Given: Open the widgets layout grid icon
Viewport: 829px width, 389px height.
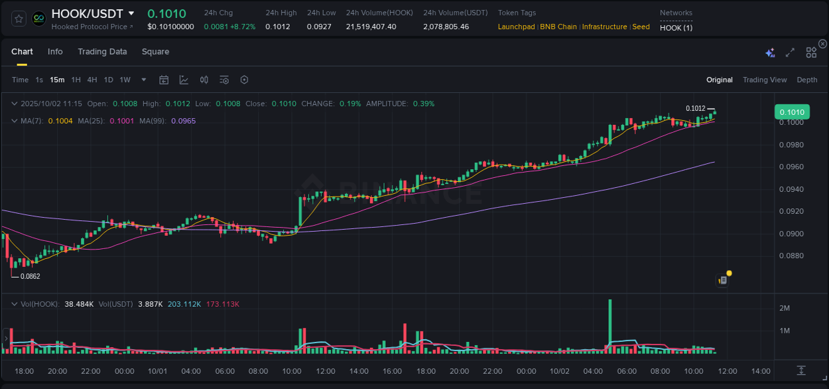Looking at the screenshot, I should (x=811, y=52).
